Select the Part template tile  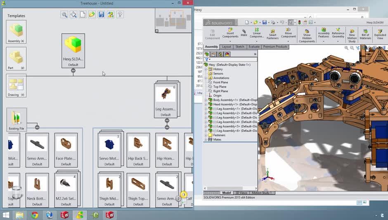click(17, 58)
